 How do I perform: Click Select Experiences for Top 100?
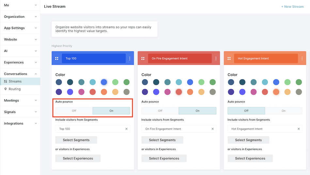pyautogui.click(x=78, y=158)
